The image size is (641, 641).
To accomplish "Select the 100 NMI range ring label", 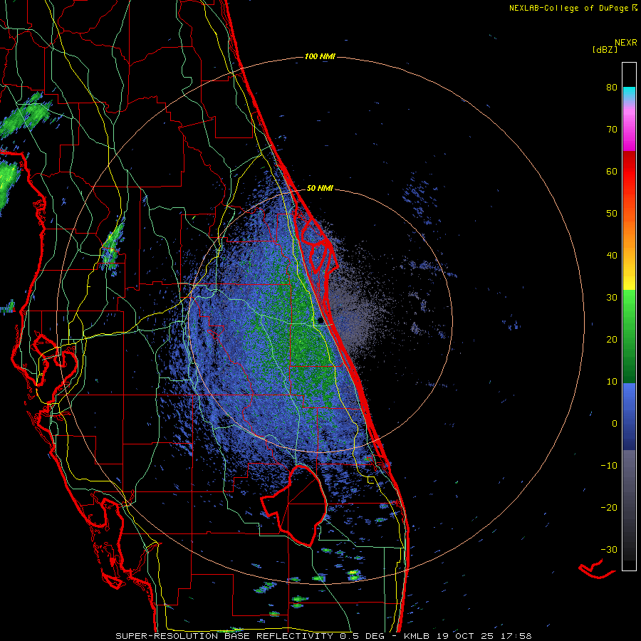I will (320, 56).
